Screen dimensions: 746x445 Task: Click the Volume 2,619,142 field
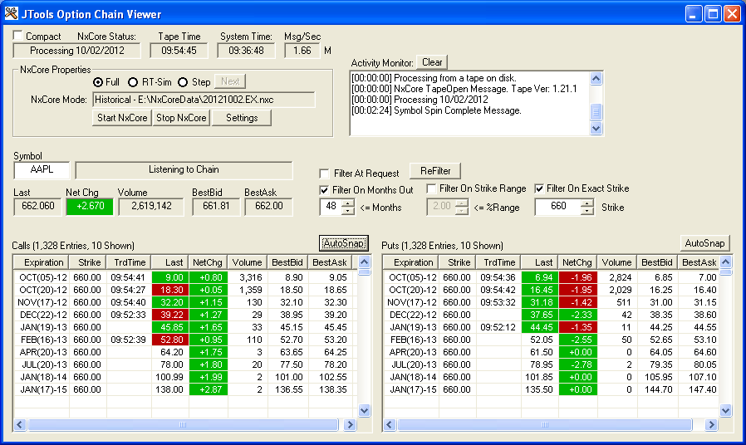pos(151,207)
